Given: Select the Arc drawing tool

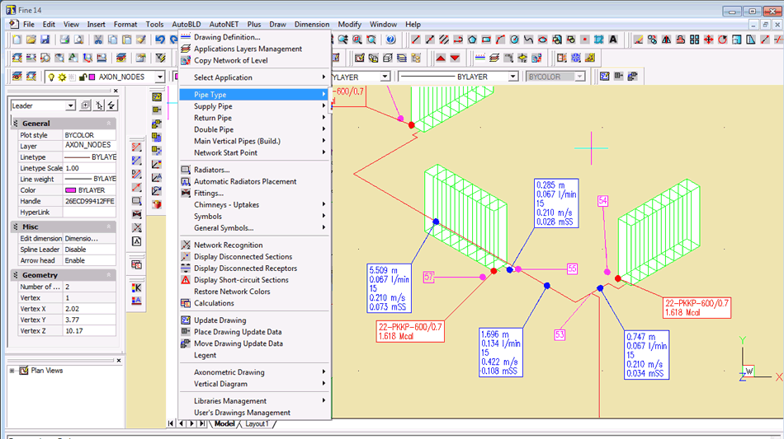Looking at the screenshot, I should click(500, 40).
